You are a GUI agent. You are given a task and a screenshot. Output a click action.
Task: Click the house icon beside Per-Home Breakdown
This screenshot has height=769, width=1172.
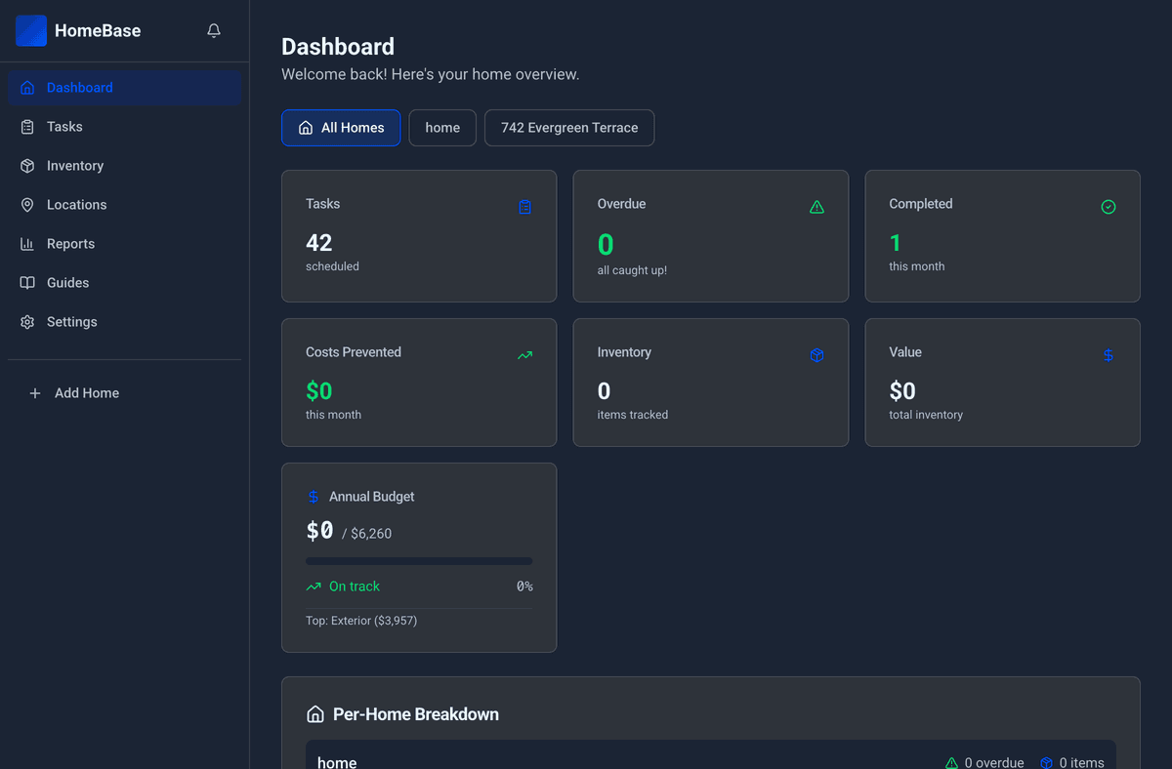pos(314,713)
